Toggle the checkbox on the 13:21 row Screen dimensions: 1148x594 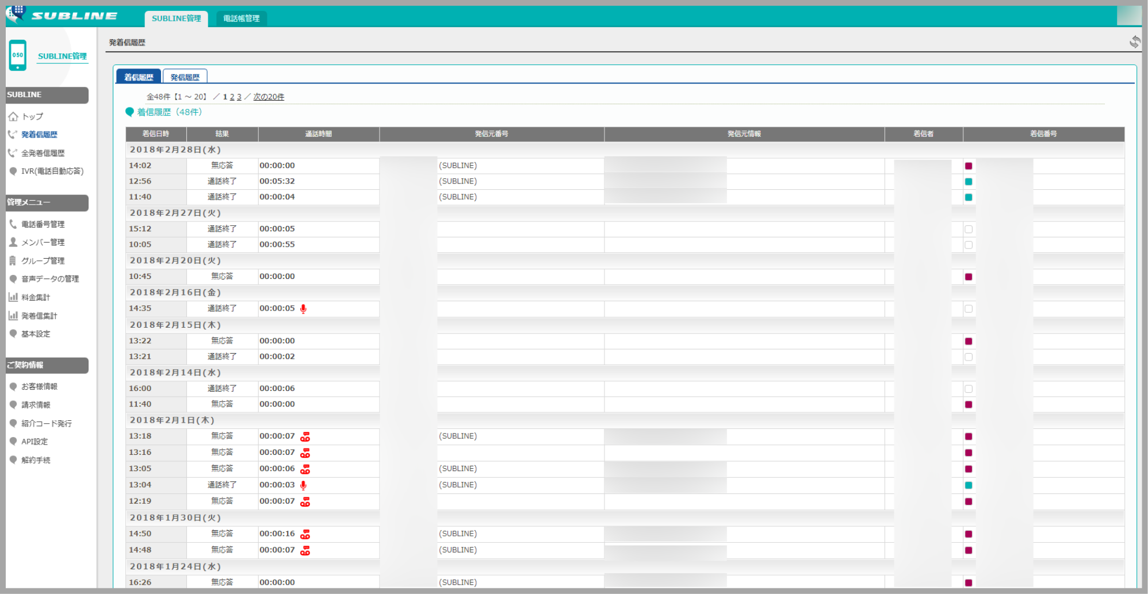pos(969,357)
